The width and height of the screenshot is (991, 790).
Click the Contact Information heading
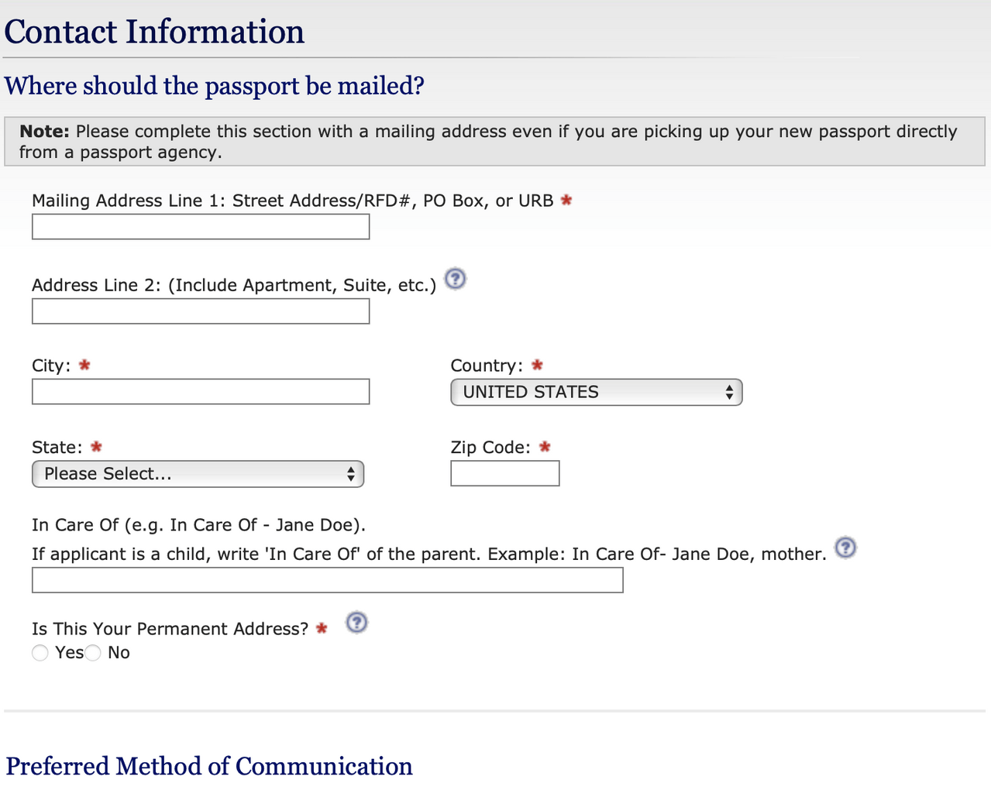point(154,32)
